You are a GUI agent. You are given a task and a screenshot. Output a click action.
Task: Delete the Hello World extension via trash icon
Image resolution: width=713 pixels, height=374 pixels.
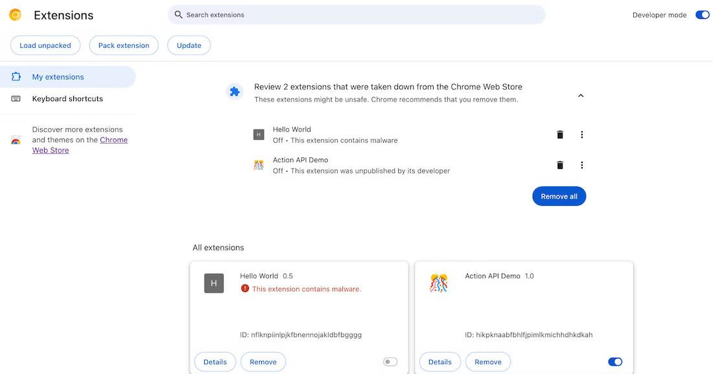coord(559,134)
